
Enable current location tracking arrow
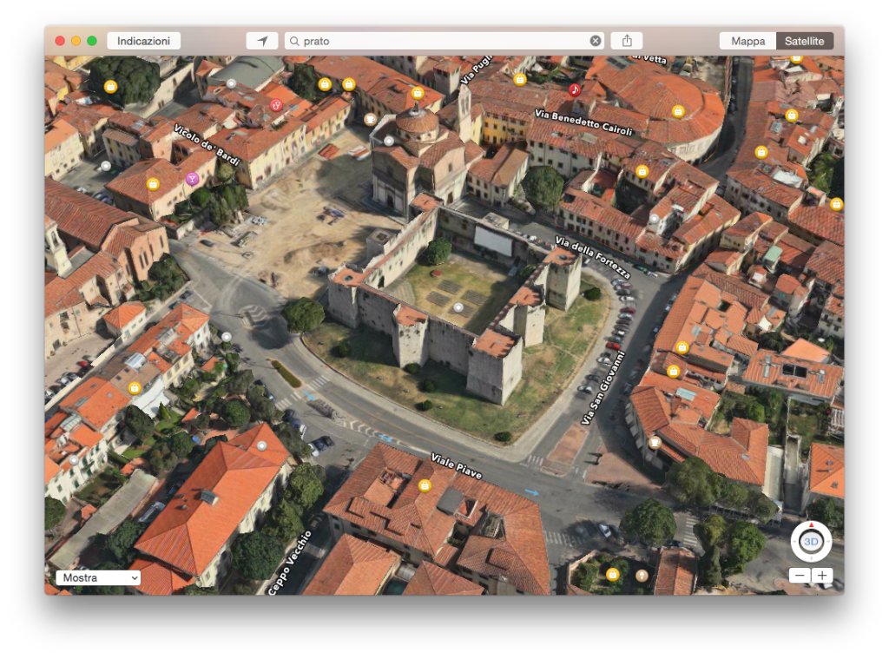coord(261,40)
